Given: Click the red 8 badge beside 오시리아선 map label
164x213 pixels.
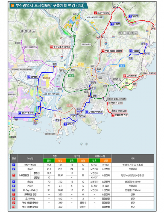Looking at the screenshot, I should coord(124,76).
